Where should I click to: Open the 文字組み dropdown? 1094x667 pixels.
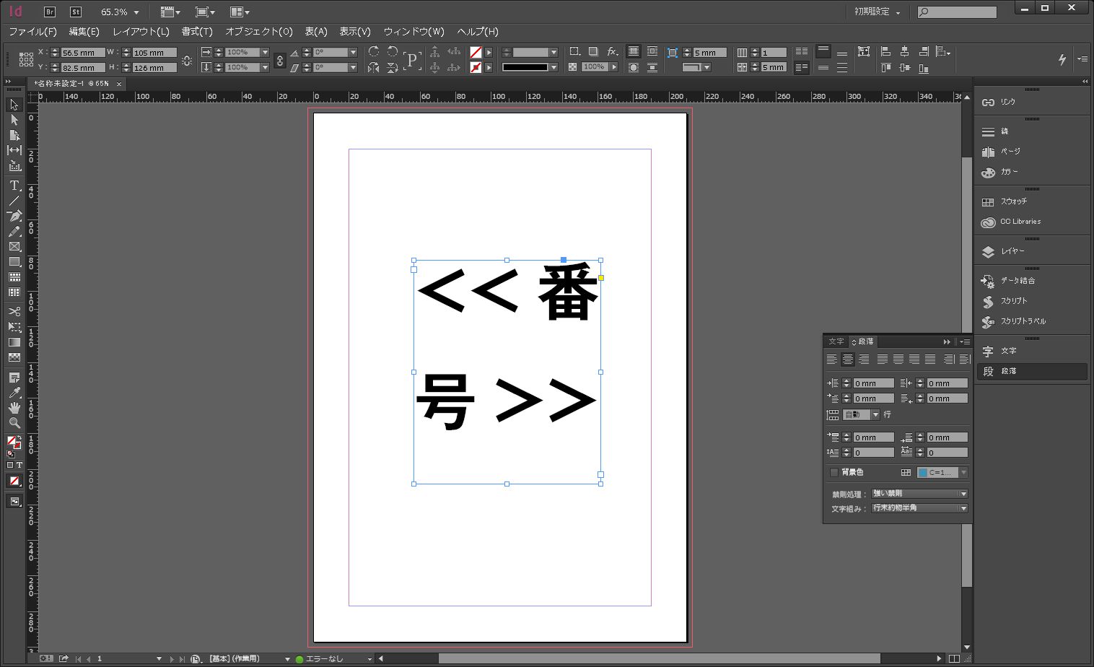(919, 508)
